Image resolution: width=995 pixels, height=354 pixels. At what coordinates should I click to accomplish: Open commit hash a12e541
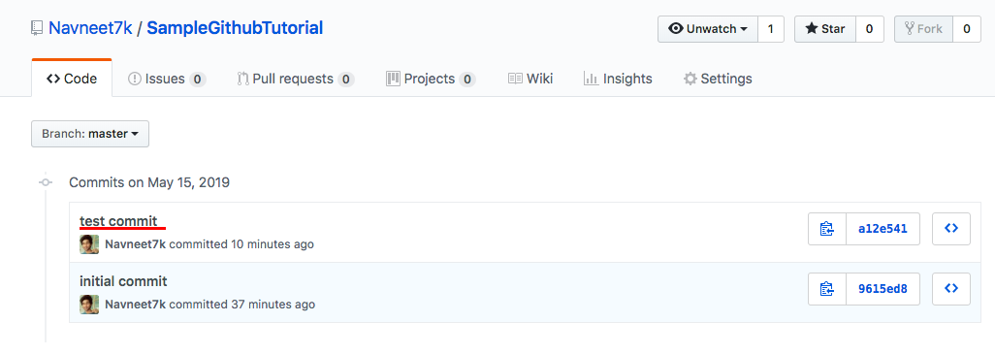pos(883,229)
